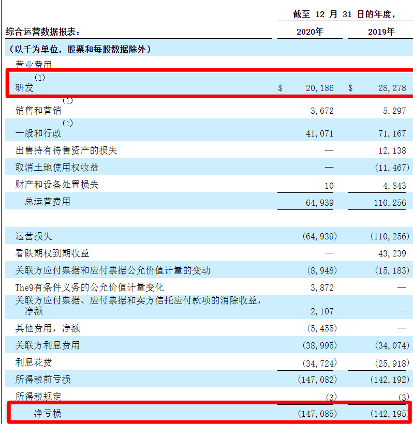The image size is (413, 424).
Task: Click the 净亏损 row label
Action: coord(48,414)
